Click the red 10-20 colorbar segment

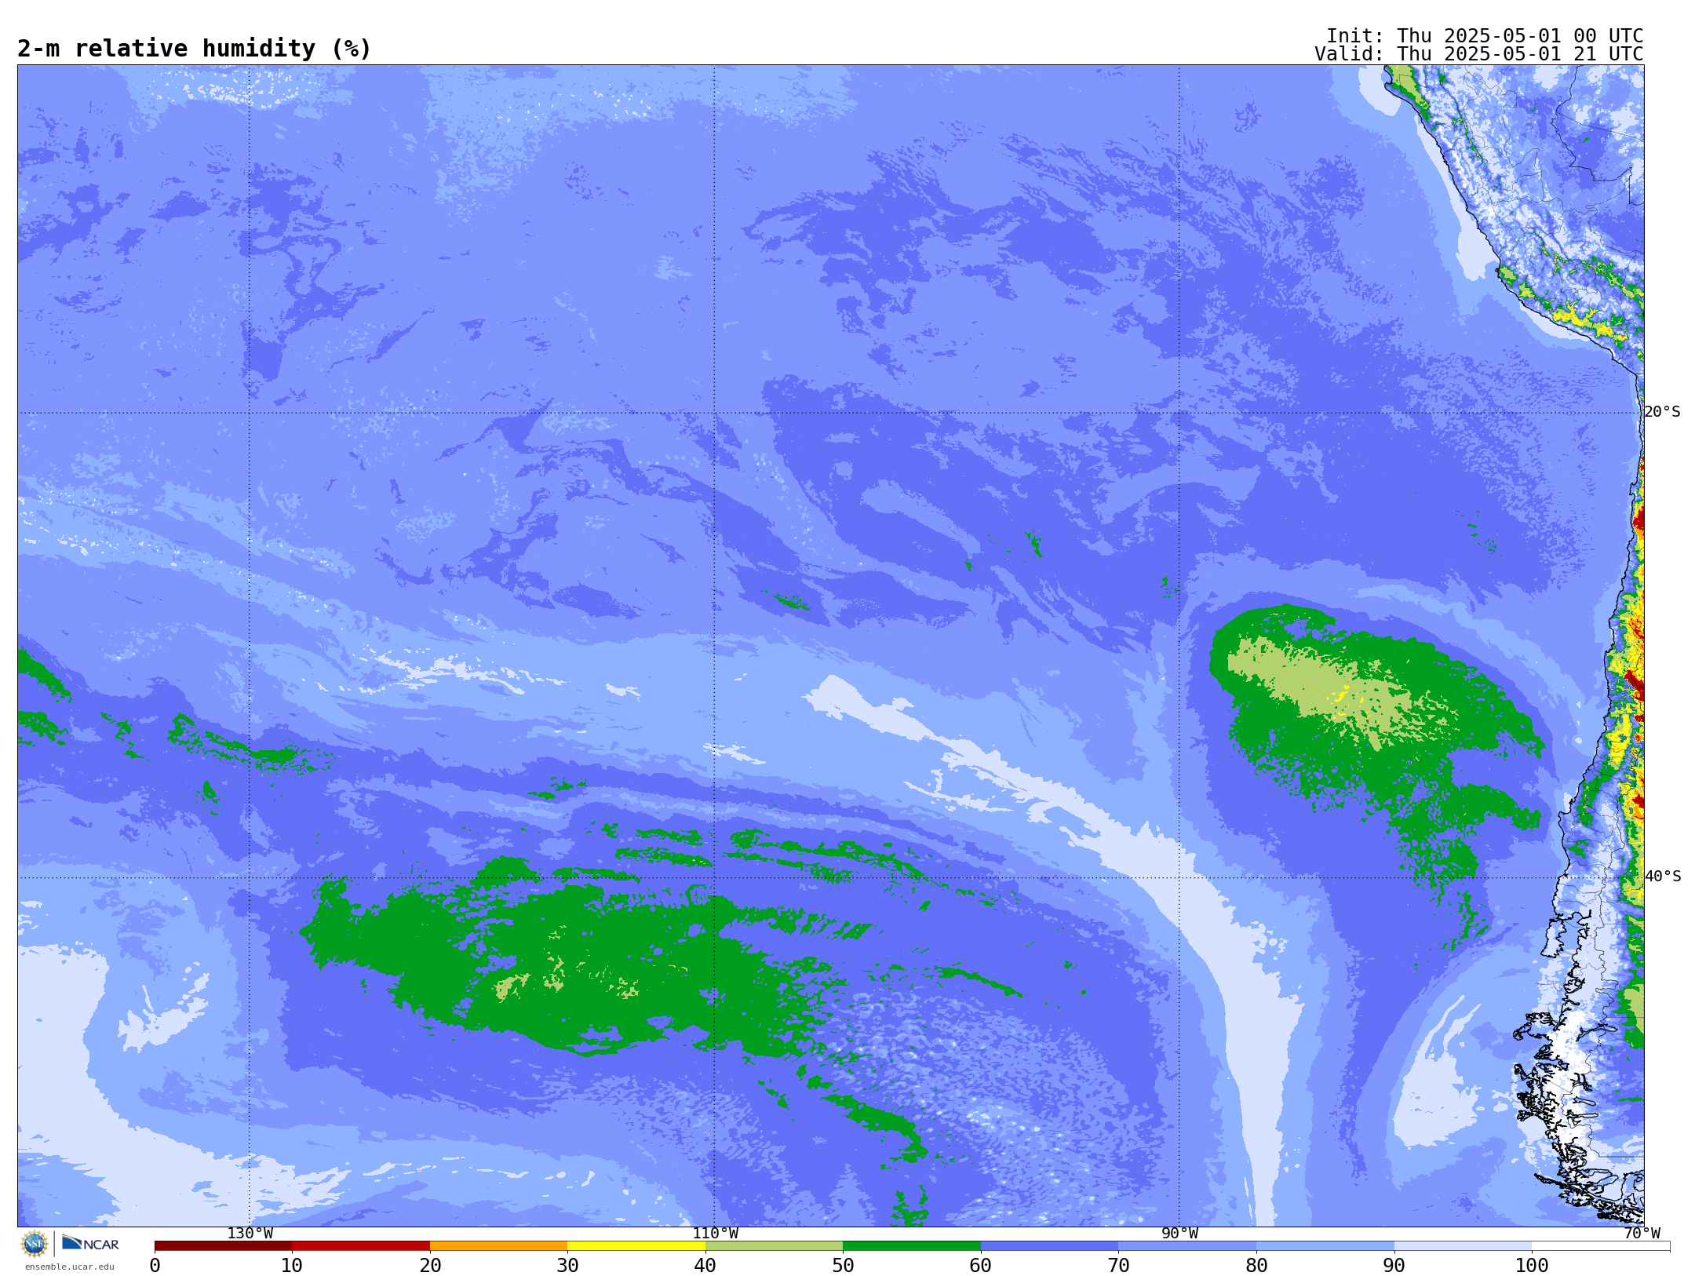[x=361, y=1246]
